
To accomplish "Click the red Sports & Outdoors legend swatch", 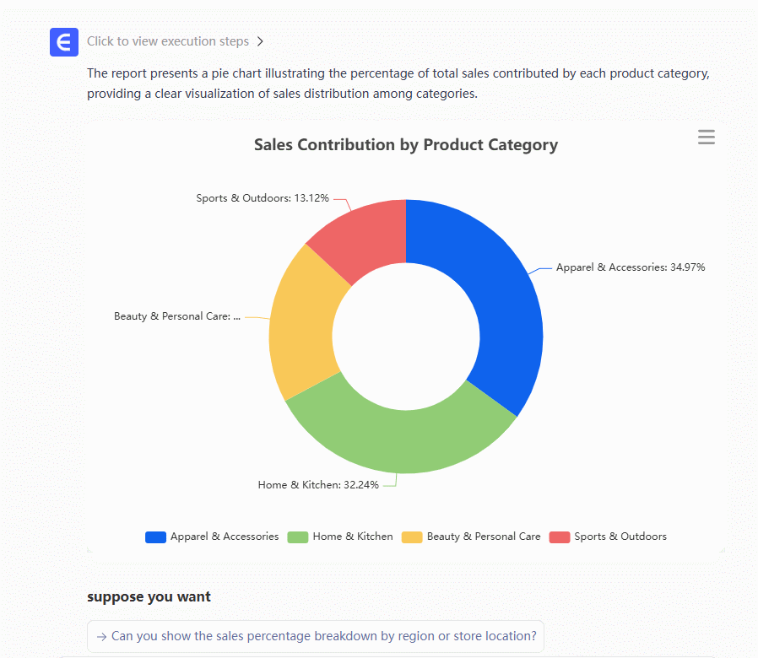I will (560, 537).
